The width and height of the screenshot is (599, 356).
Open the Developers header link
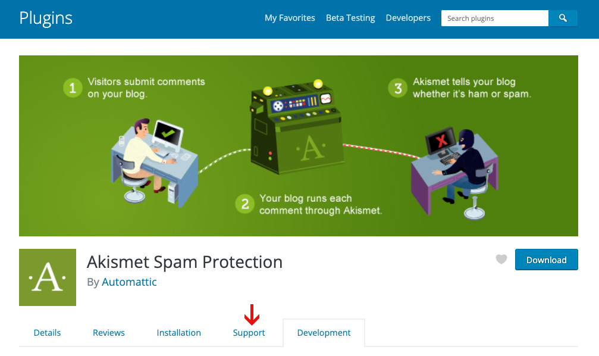click(408, 18)
